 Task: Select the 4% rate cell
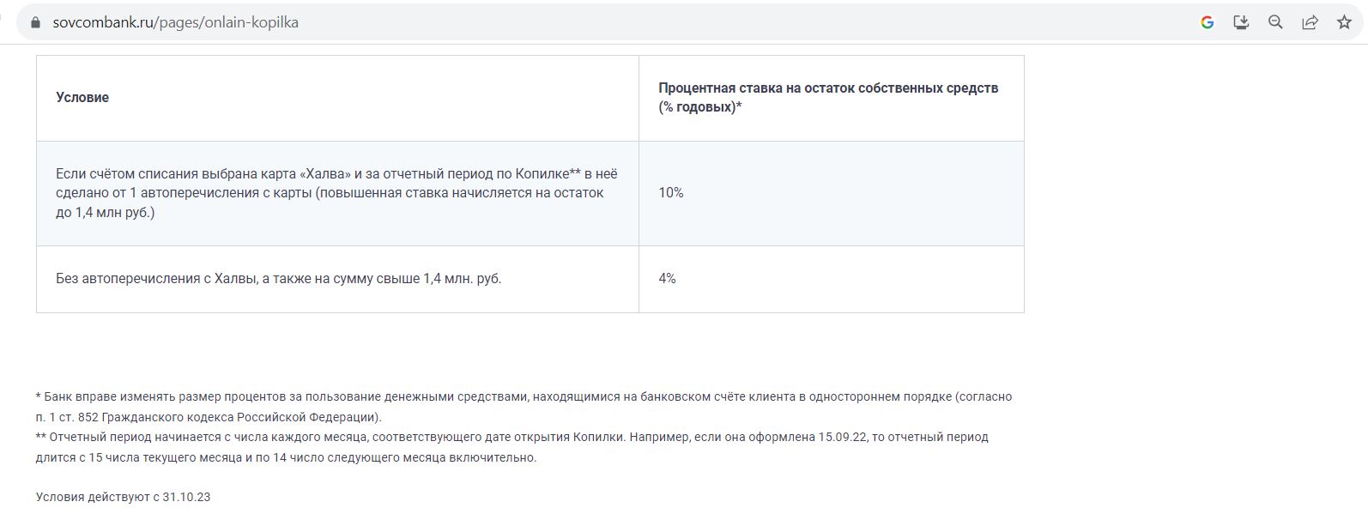(x=667, y=279)
